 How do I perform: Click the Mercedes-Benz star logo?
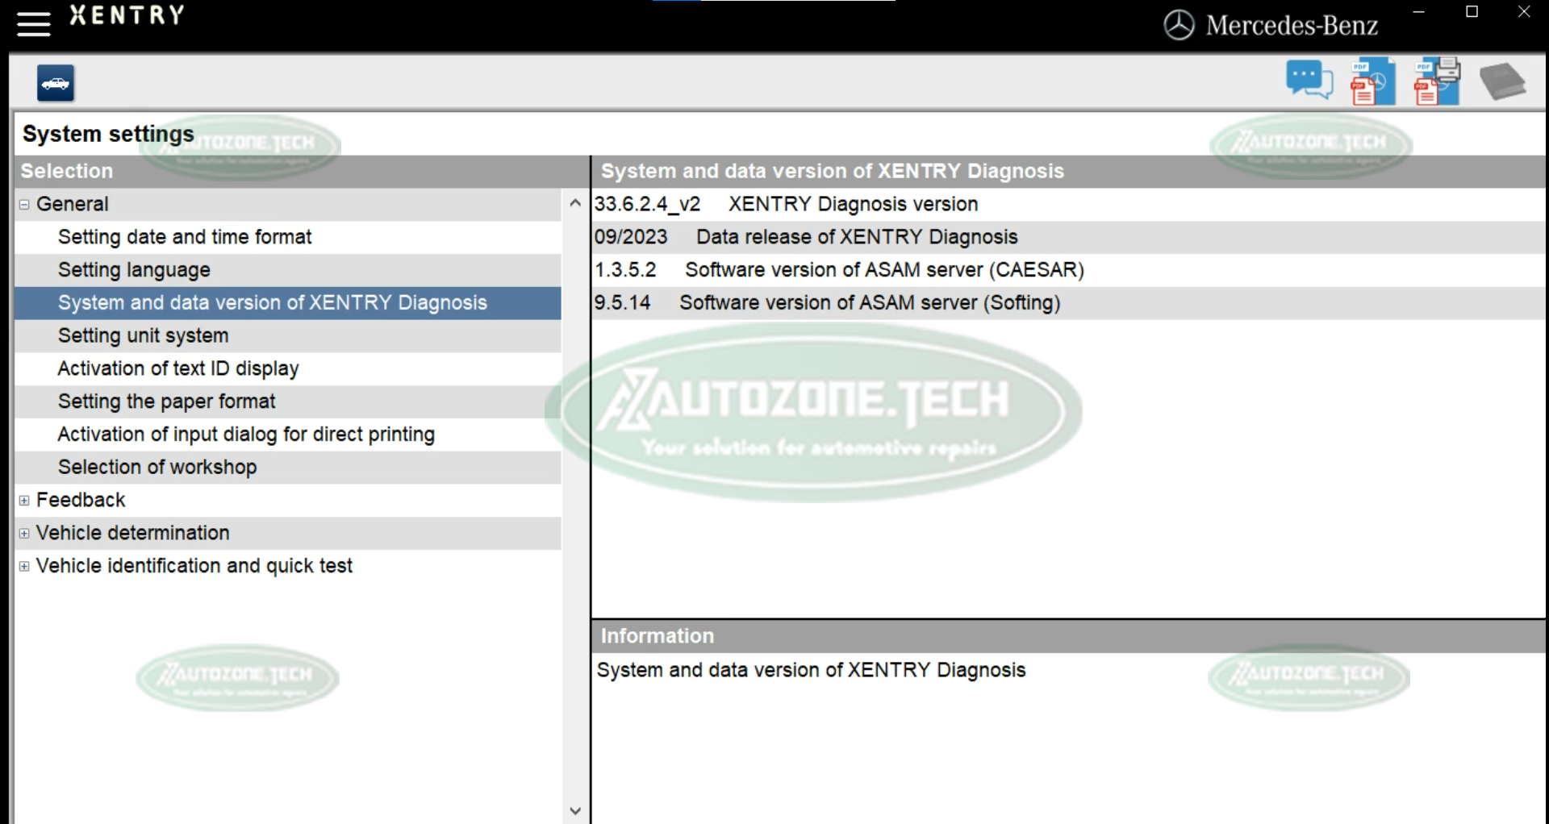(1178, 25)
